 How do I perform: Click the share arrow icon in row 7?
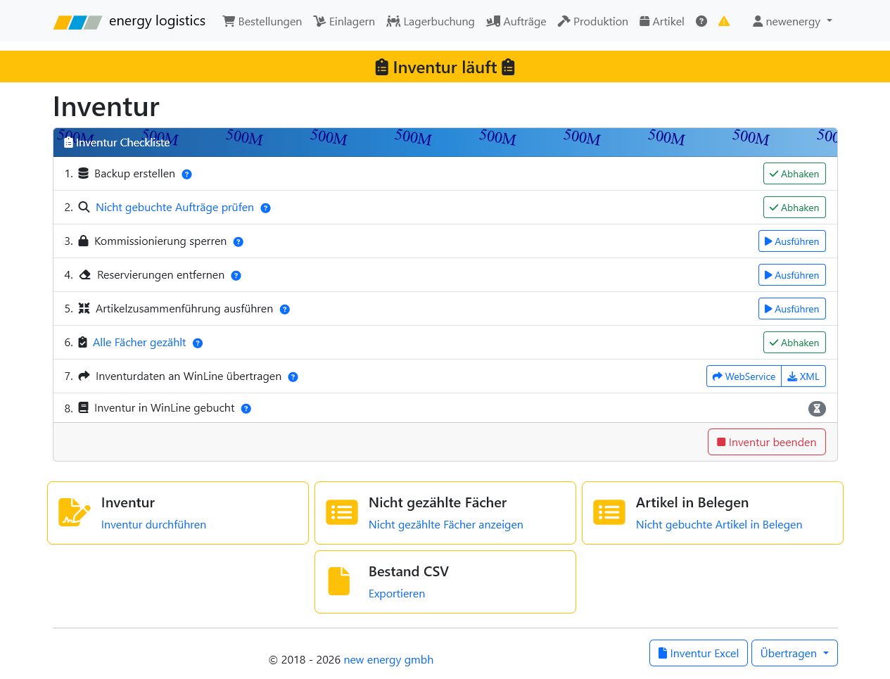[84, 376]
